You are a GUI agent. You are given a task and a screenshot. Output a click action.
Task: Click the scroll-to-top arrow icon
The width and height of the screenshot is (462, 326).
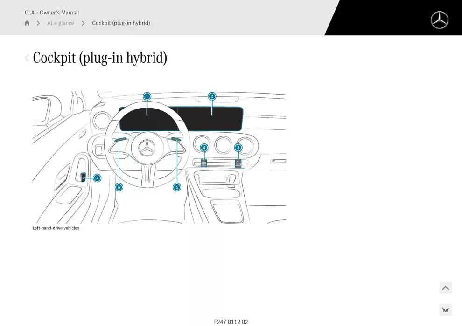tap(445, 288)
